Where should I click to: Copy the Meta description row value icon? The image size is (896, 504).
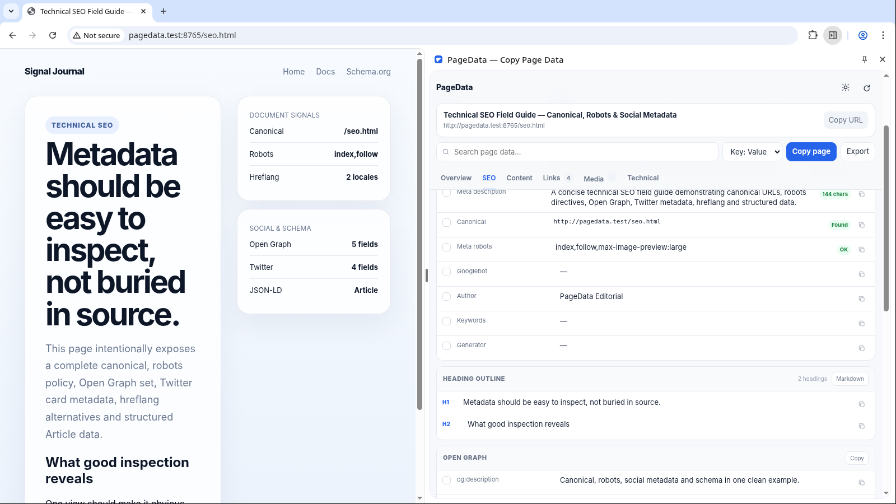tap(862, 194)
